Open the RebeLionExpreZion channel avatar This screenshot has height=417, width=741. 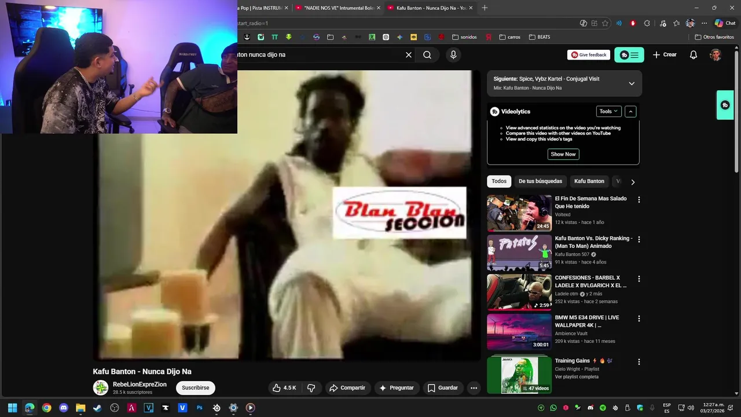click(101, 388)
